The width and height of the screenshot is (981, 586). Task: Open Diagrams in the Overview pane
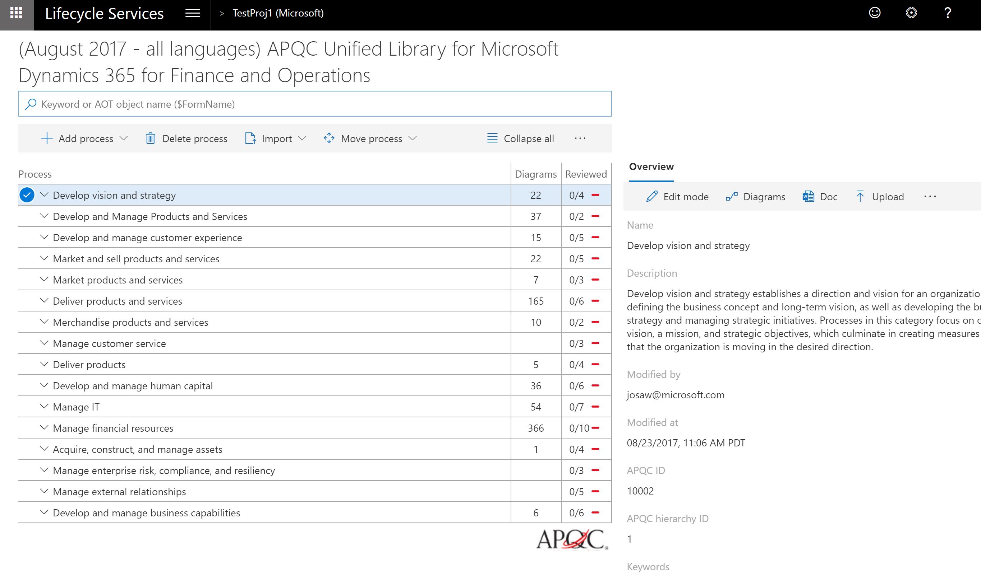click(x=756, y=197)
